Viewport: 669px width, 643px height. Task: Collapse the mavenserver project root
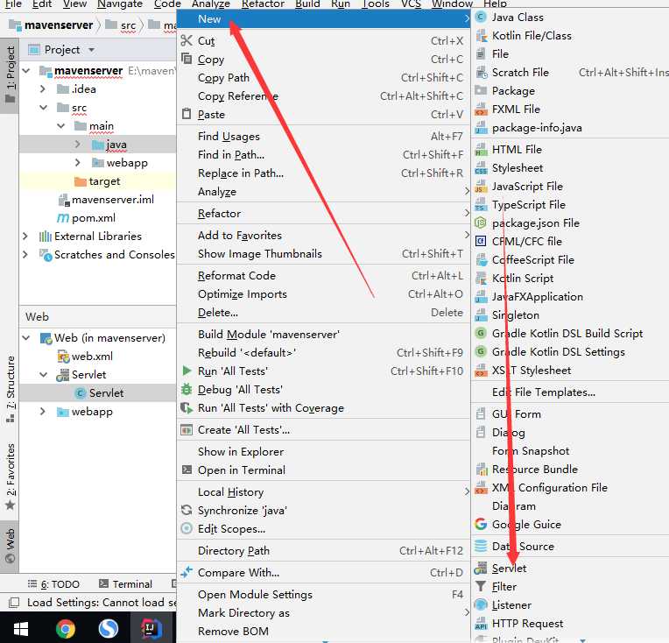click(x=26, y=70)
